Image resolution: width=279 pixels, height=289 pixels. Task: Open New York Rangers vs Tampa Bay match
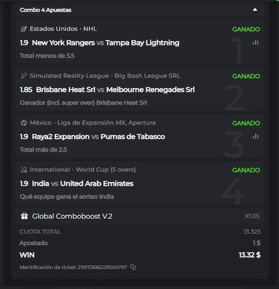[106, 43]
